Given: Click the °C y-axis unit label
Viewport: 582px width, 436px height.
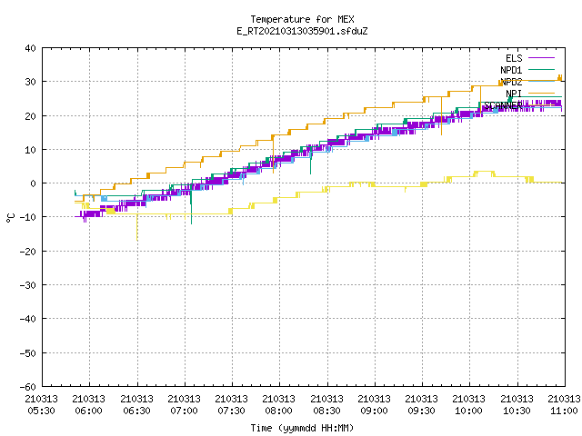Looking at the screenshot, I should 10,218.
